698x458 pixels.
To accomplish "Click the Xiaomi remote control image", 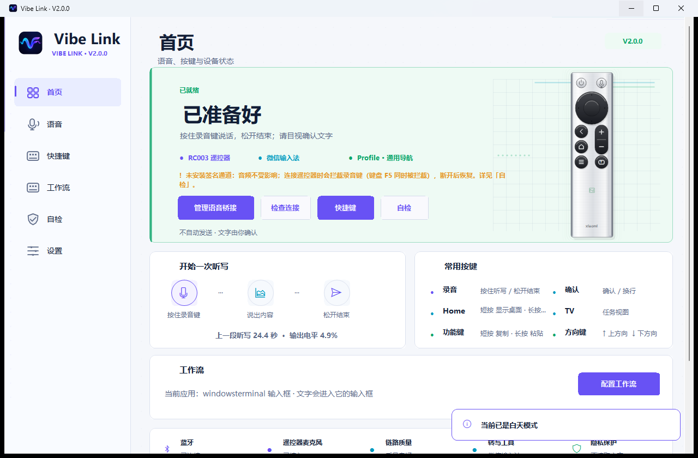I will point(592,155).
